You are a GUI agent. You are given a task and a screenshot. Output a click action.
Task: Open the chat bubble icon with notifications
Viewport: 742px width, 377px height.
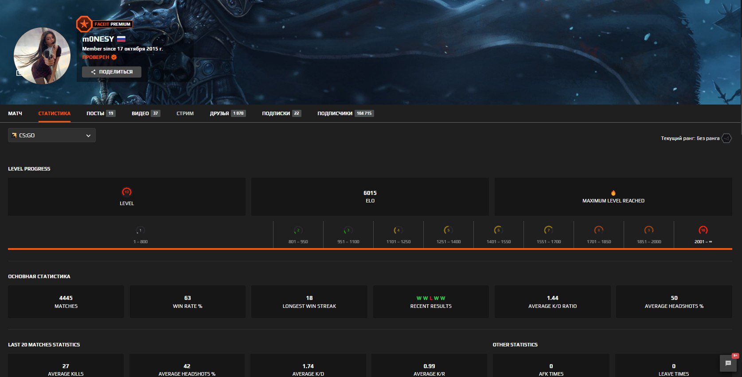pyautogui.click(x=728, y=363)
